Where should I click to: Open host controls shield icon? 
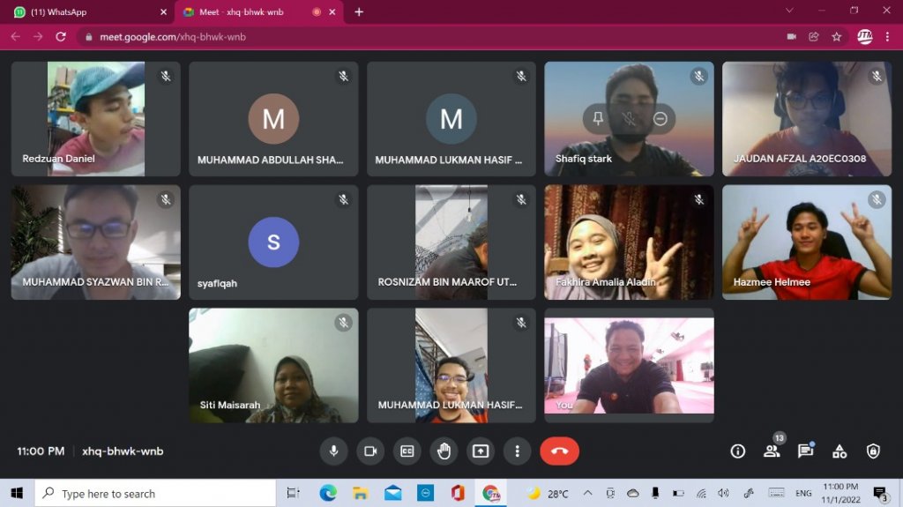click(x=873, y=451)
